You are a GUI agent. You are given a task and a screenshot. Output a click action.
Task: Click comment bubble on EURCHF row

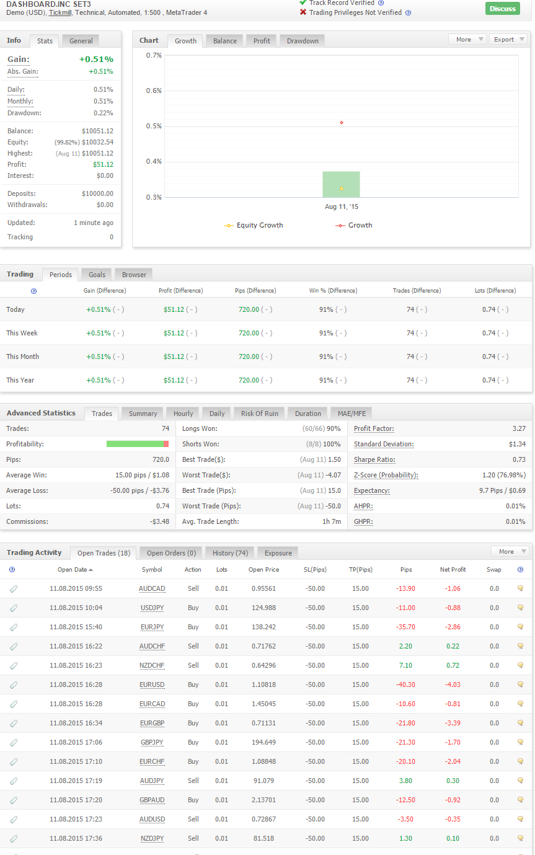521,761
